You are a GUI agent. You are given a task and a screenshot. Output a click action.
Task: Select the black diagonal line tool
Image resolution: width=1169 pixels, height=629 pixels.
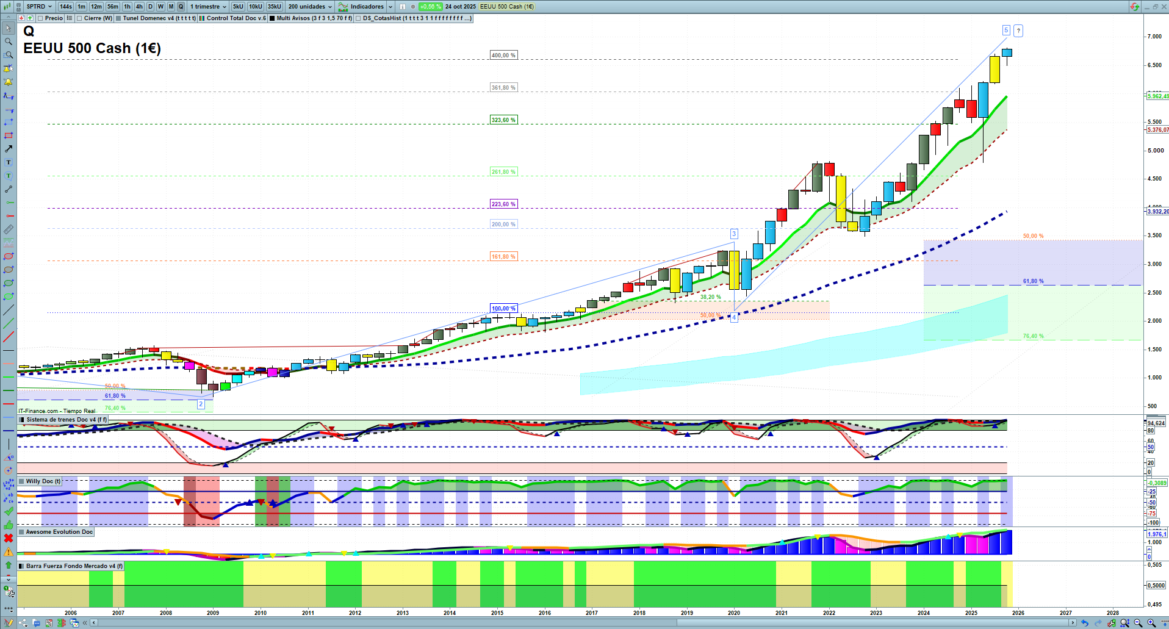pos(9,310)
